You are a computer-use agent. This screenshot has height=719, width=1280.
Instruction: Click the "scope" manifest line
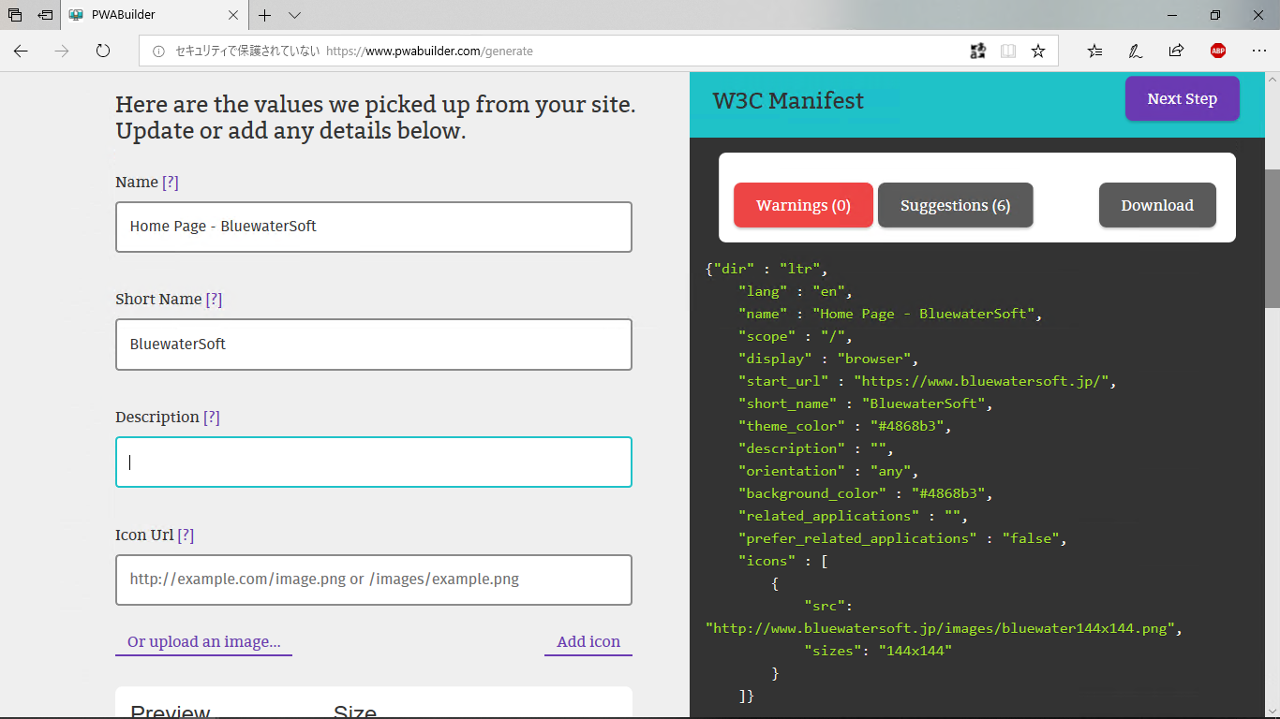point(795,336)
